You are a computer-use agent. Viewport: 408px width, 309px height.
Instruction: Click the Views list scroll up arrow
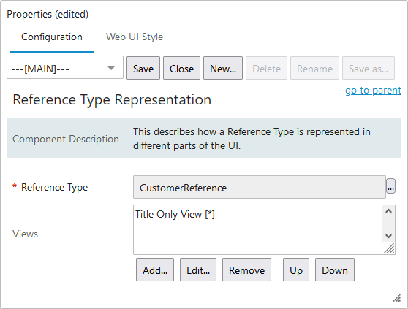[x=388, y=211]
